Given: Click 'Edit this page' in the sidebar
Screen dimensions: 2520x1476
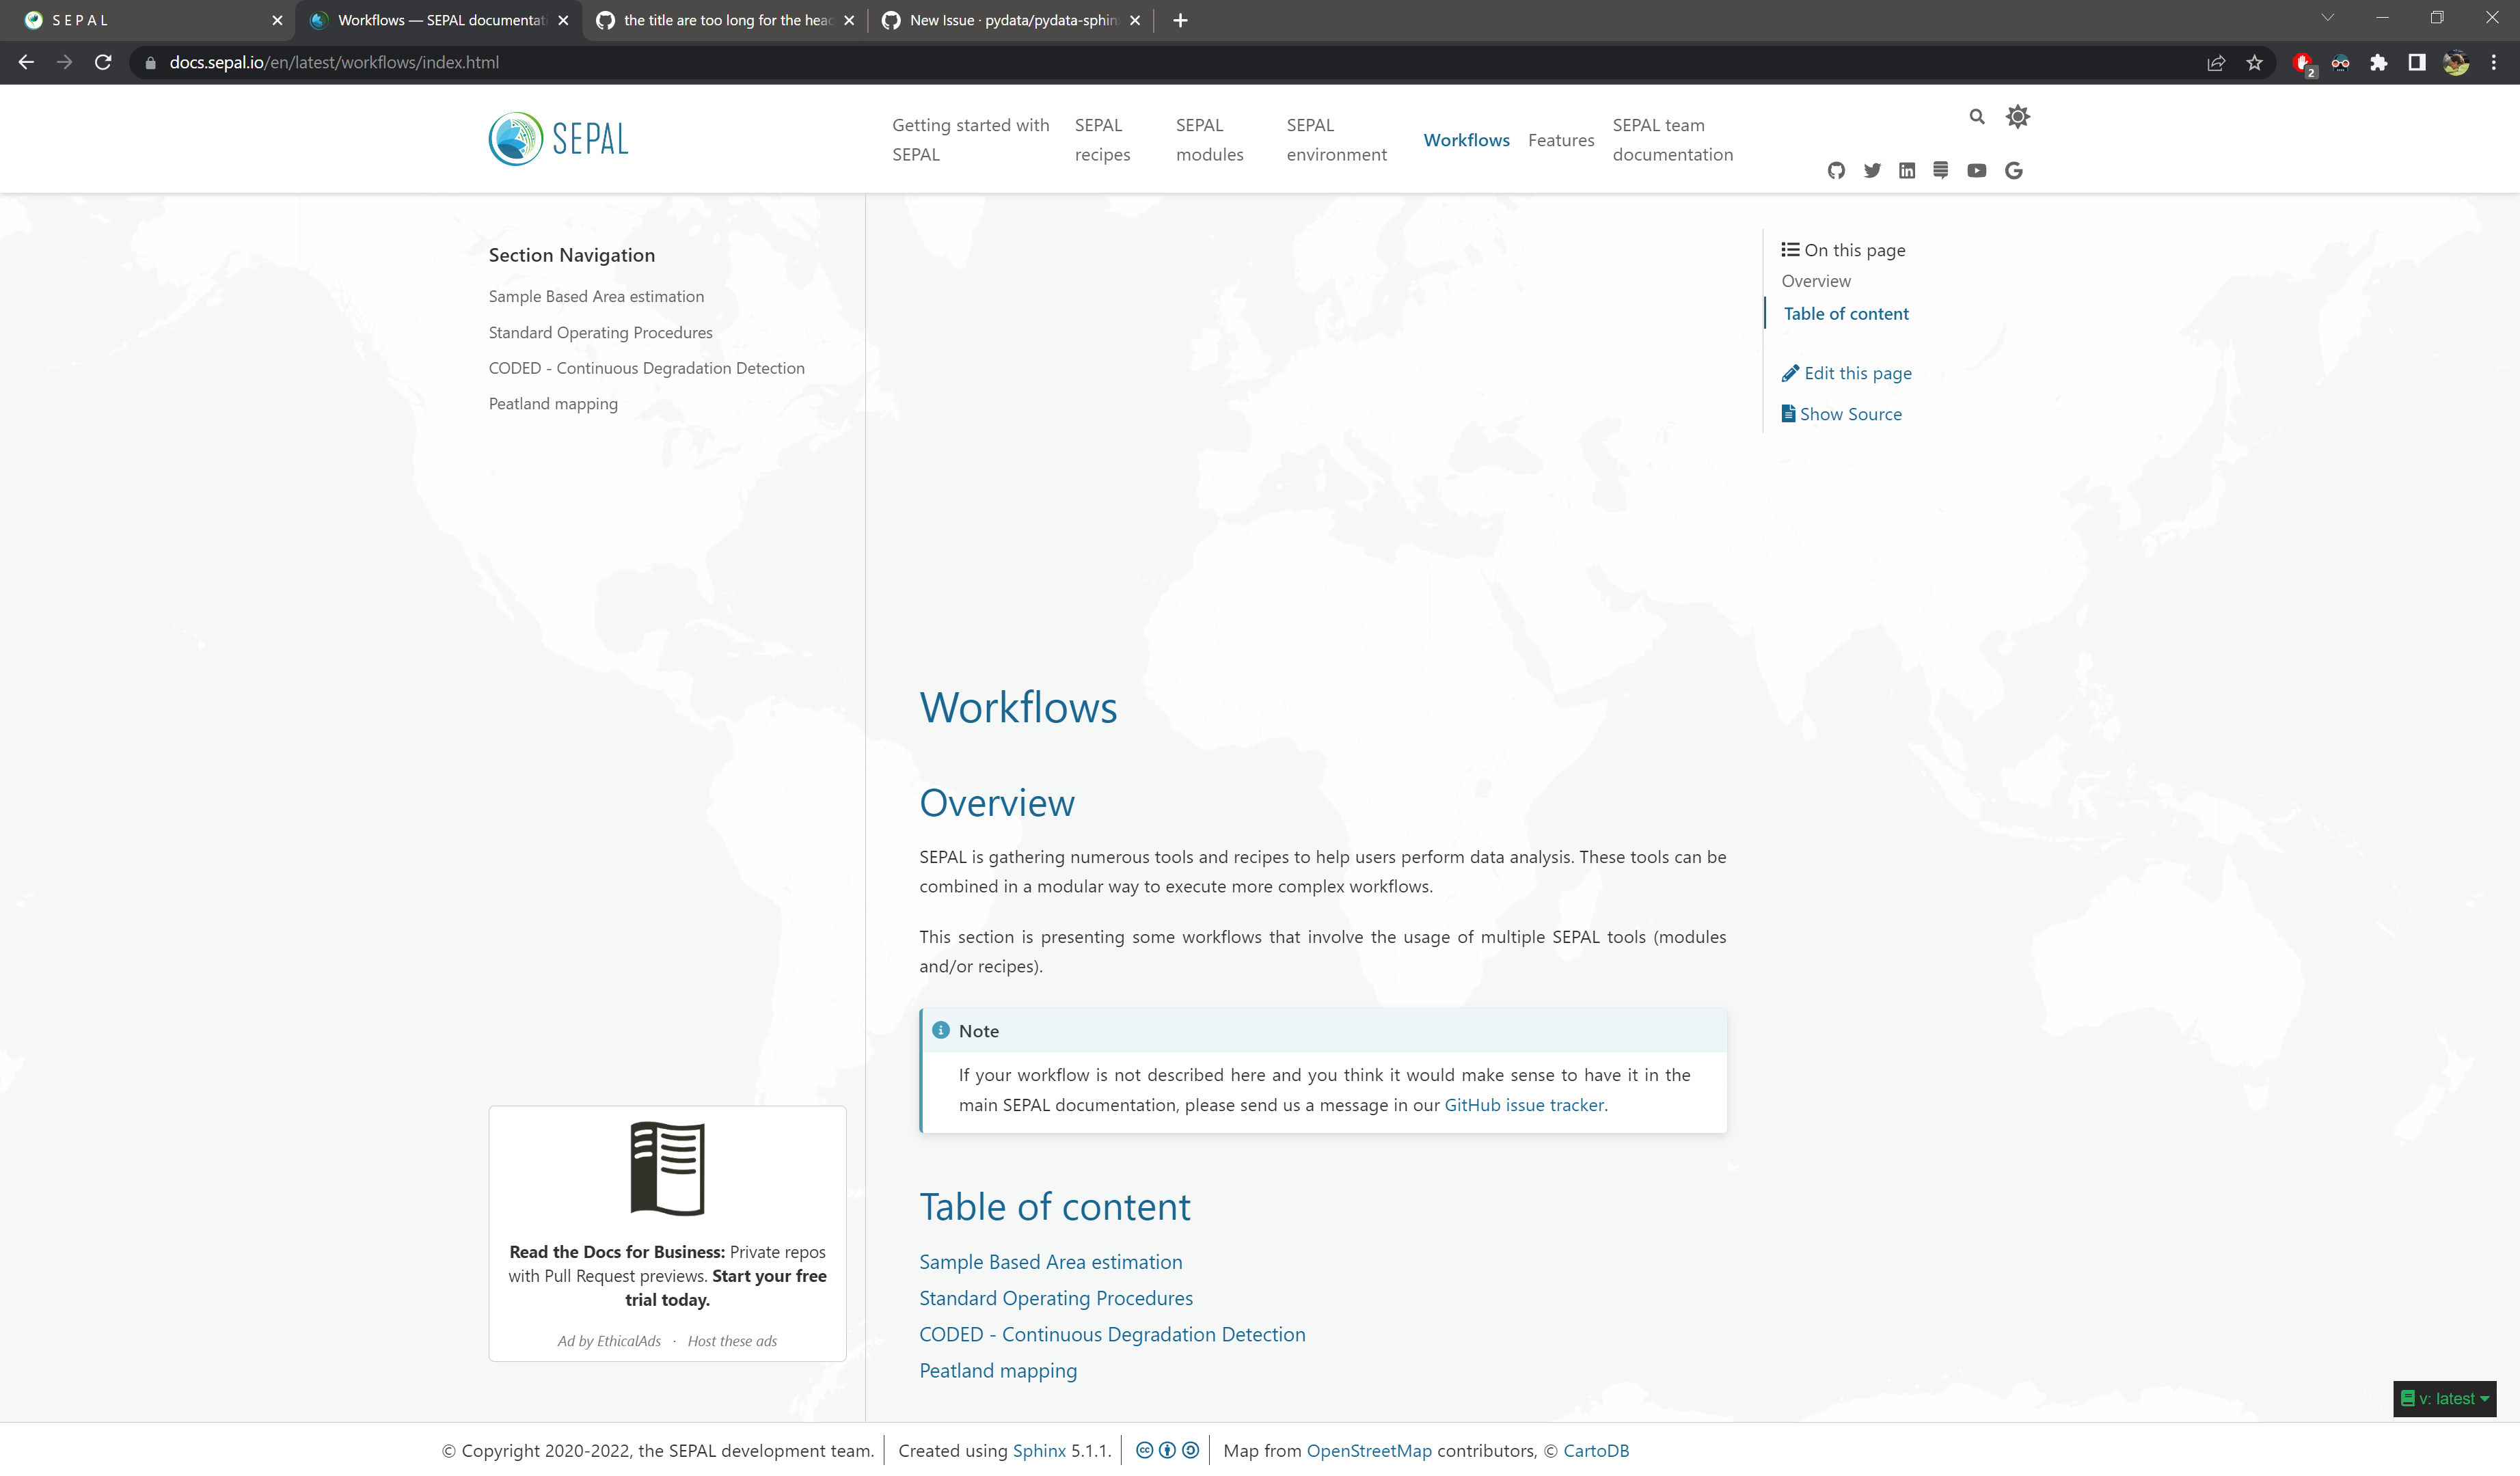Looking at the screenshot, I should (x=1857, y=373).
